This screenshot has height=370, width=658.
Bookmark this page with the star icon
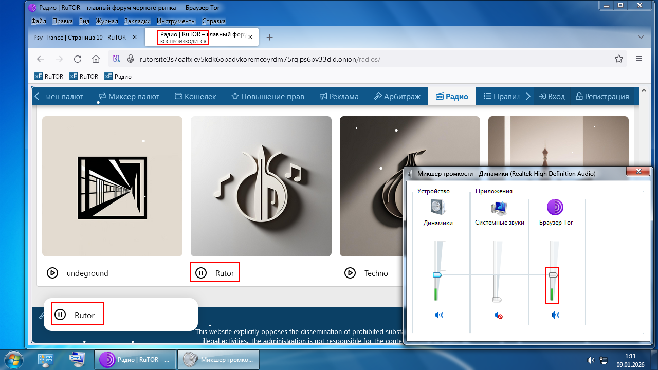click(x=619, y=59)
